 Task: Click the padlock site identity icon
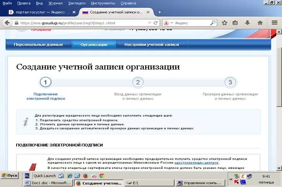(16, 23)
